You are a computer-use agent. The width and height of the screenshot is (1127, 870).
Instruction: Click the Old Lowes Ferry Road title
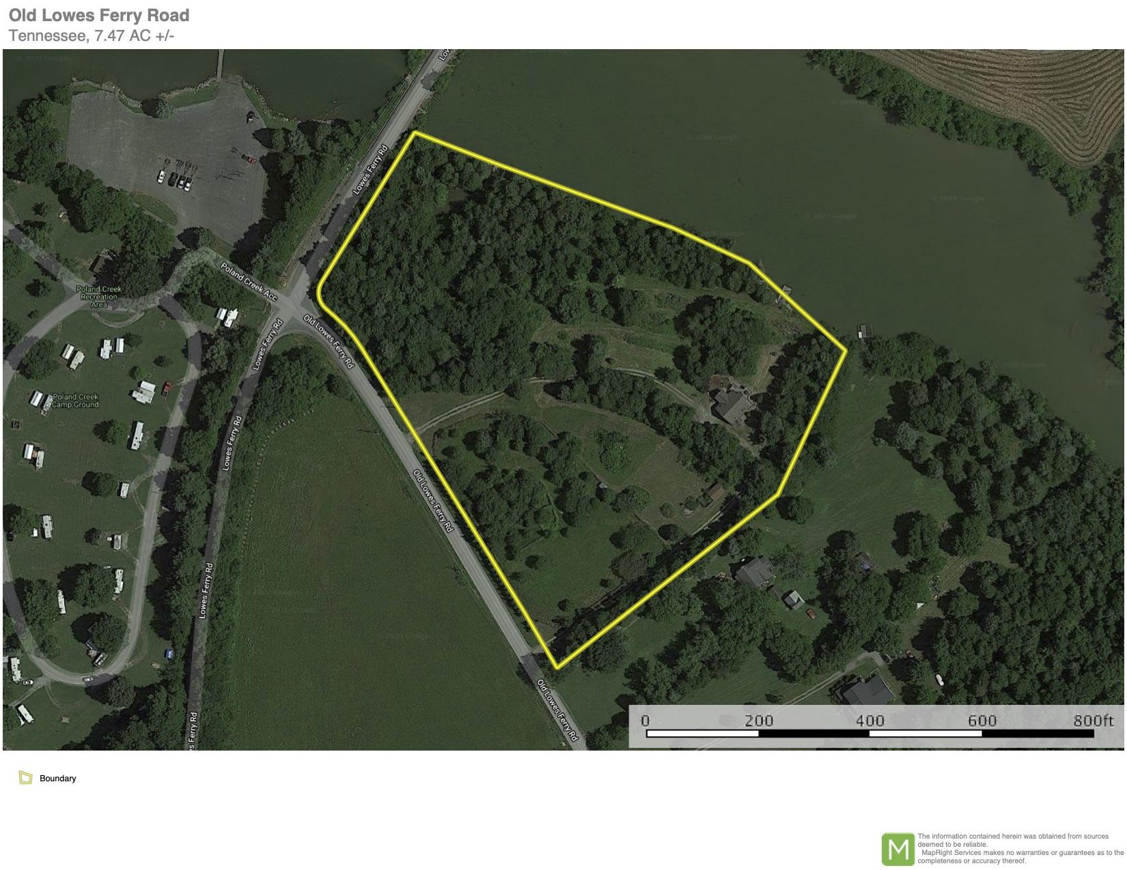coord(99,15)
